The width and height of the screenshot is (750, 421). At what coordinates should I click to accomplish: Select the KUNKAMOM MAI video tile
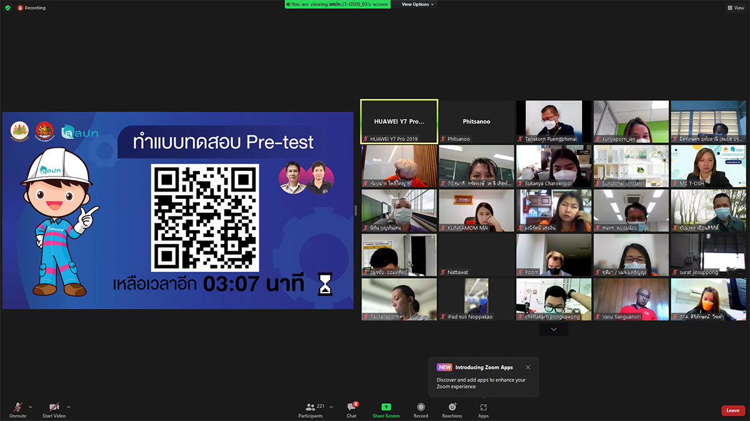477,211
